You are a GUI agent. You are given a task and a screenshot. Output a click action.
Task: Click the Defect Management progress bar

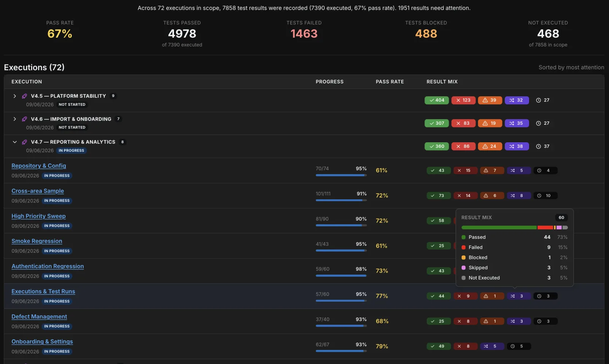point(341,326)
